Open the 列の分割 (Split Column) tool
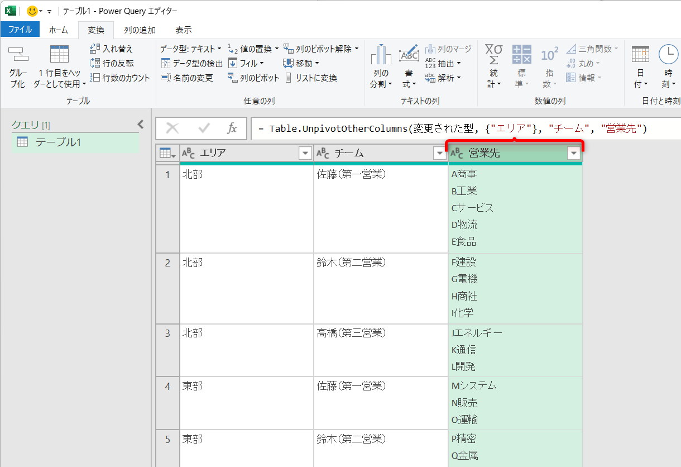Image resolution: width=681 pixels, height=467 pixels. 382,65
